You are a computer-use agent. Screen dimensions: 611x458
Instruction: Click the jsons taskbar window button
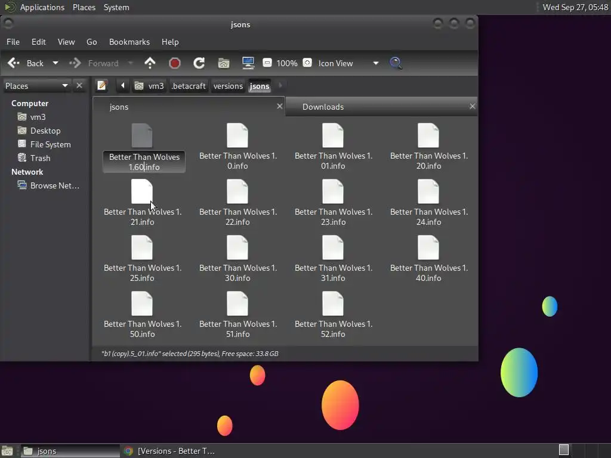pos(70,451)
